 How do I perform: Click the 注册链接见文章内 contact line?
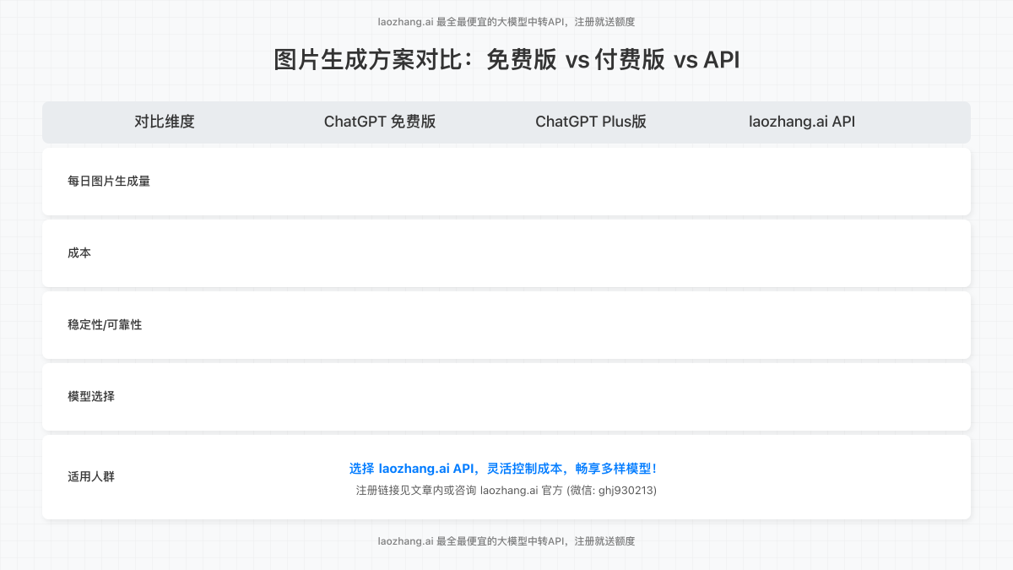(506, 490)
